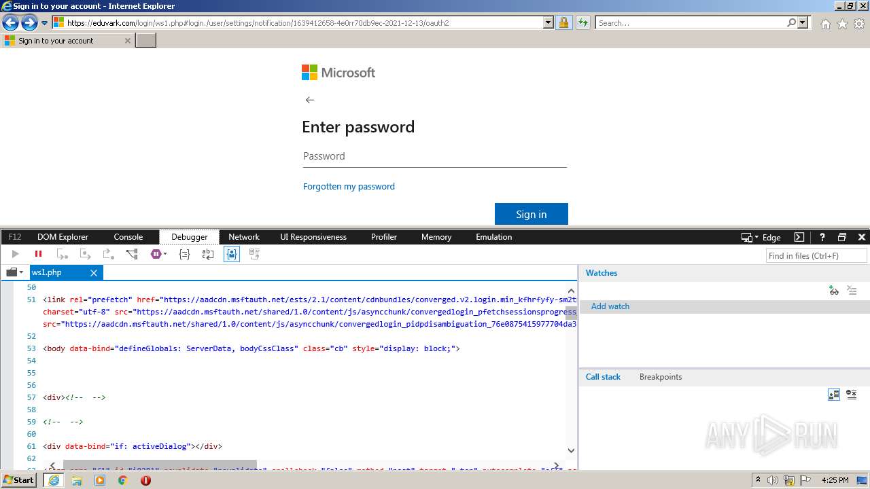Click the Windows Start button
The width and height of the screenshot is (870, 489).
[x=19, y=480]
